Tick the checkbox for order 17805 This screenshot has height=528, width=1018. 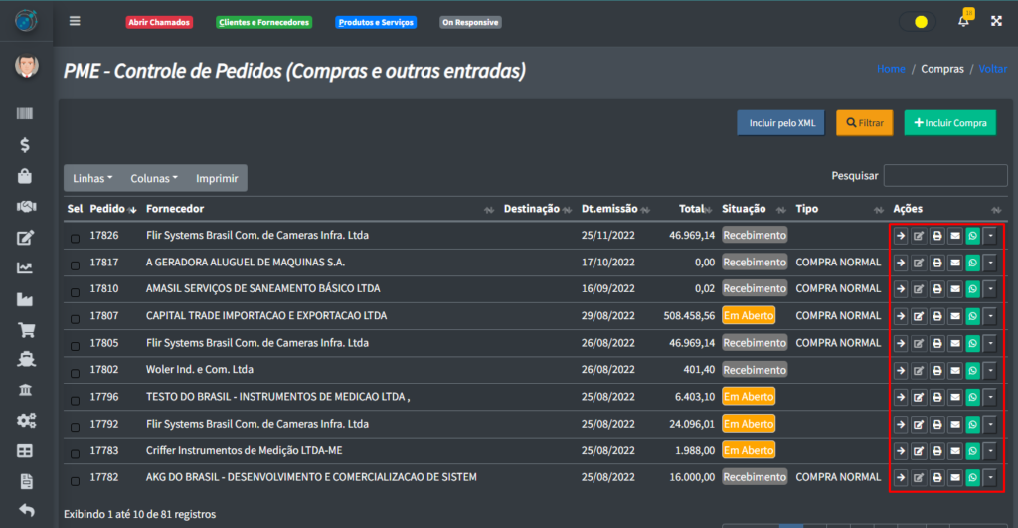tap(76, 344)
